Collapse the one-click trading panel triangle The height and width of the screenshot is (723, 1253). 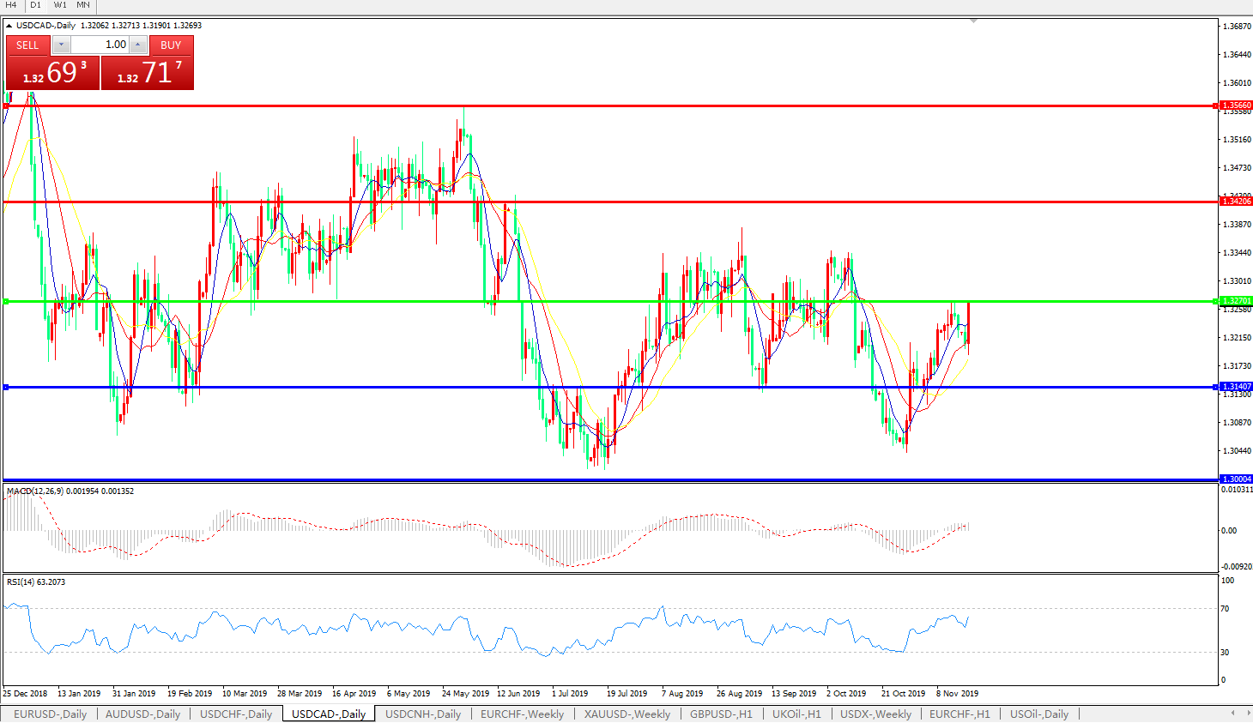coord(9,26)
